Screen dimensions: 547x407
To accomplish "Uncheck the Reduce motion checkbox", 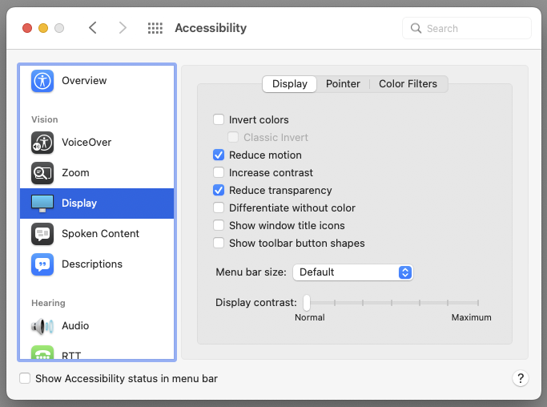I will click(x=219, y=155).
